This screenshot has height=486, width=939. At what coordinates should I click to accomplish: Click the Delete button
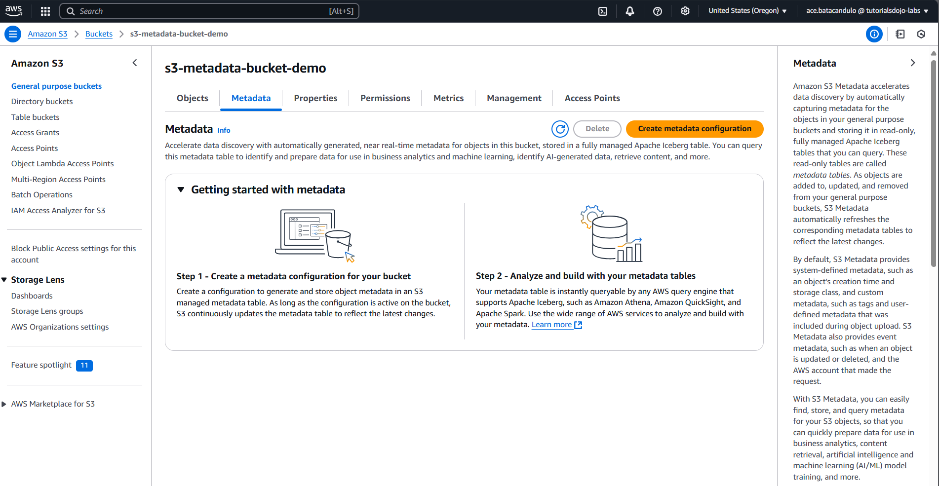tap(597, 129)
